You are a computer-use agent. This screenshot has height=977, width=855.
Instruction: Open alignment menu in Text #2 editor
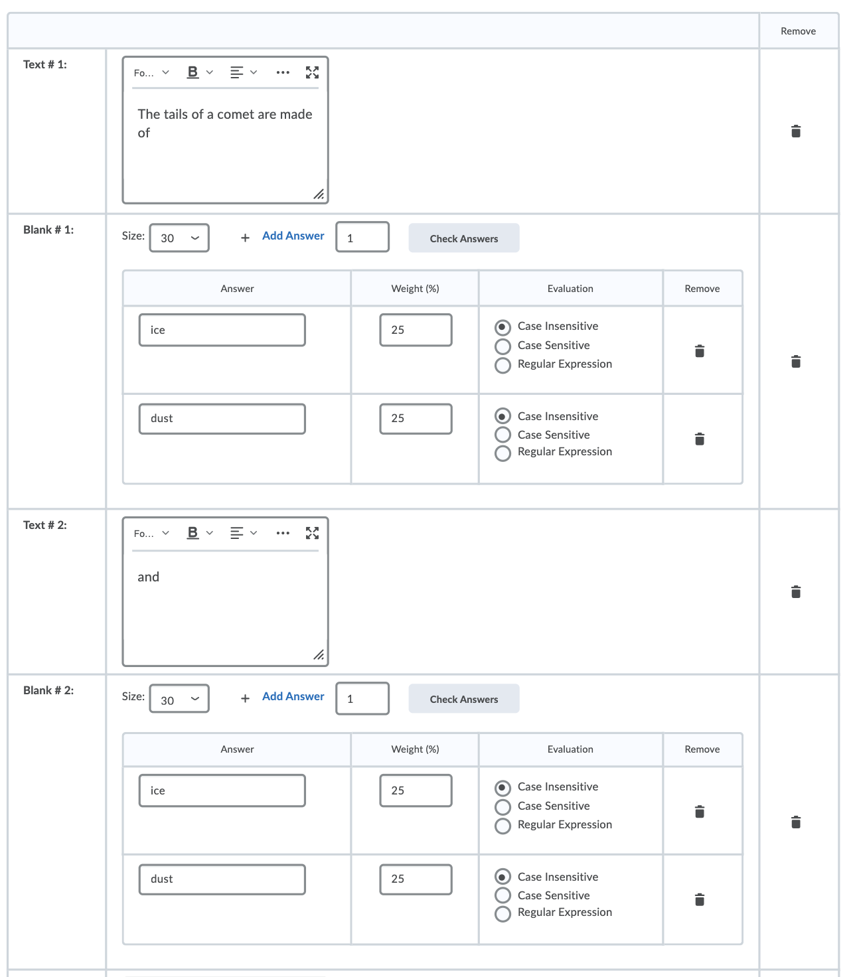pos(243,533)
